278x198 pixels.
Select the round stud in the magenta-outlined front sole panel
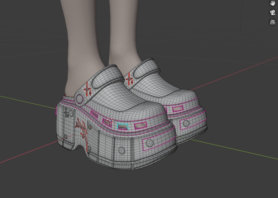149,143
